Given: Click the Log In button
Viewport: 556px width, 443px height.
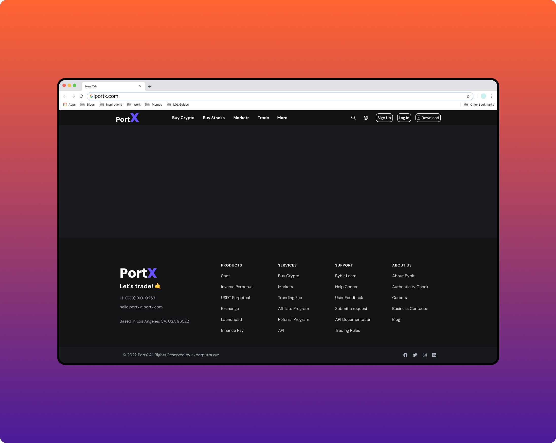Looking at the screenshot, I should [x=403, y=118].
